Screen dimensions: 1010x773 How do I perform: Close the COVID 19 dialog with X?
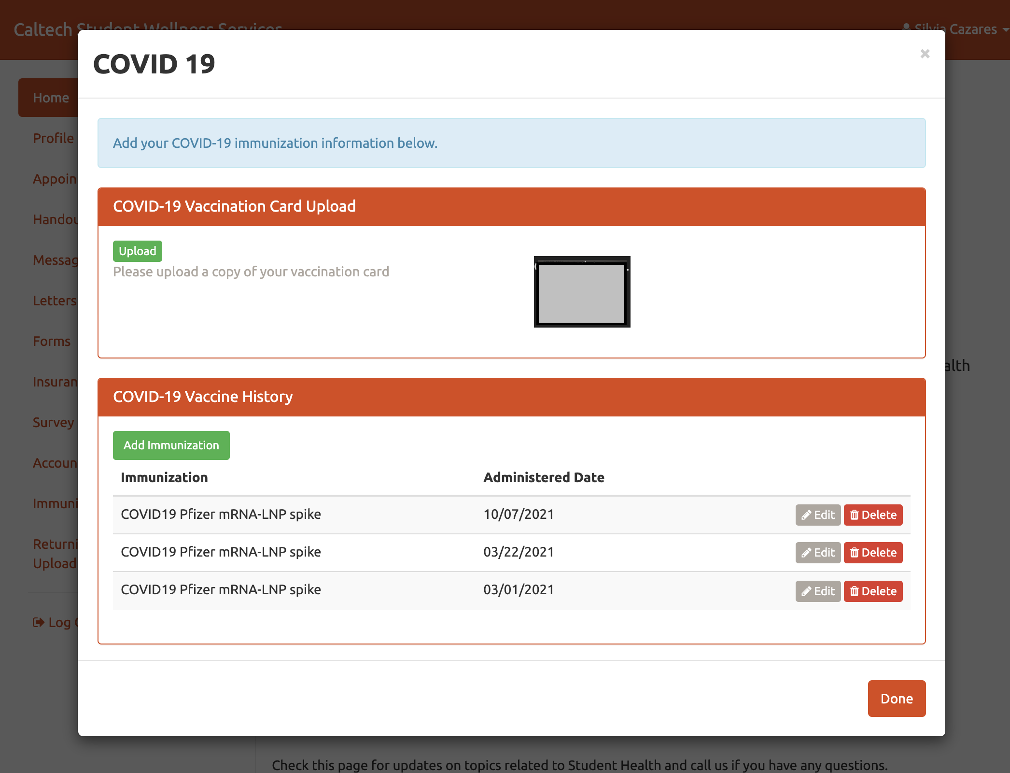tap(925, 54)
